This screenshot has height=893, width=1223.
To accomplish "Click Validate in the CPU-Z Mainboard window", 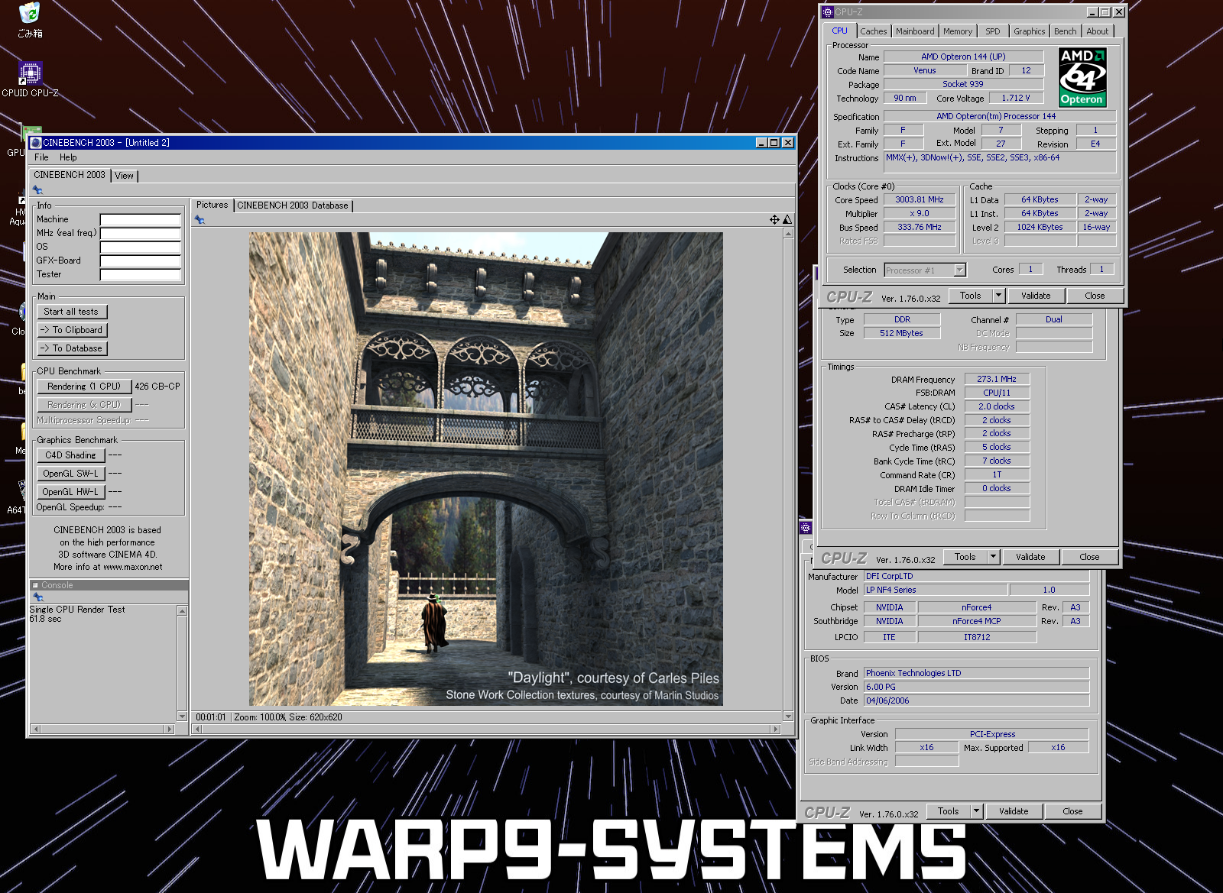I will click(x=1014, y=811).
